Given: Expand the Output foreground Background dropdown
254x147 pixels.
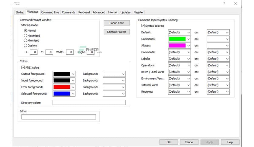Looking at the screenshot, I should [x=114, y=74].
